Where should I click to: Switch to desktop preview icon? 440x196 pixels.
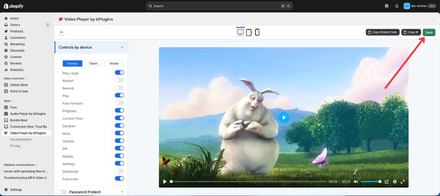coord(240,32)
